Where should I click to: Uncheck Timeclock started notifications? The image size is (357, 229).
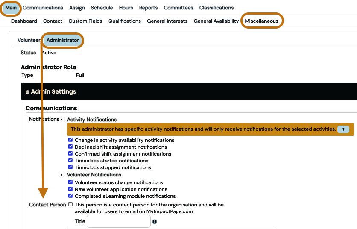point(70,160)
